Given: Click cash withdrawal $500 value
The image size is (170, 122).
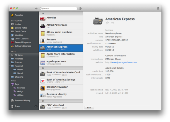Looking at the screenshot, I should [x=108, y=75].
